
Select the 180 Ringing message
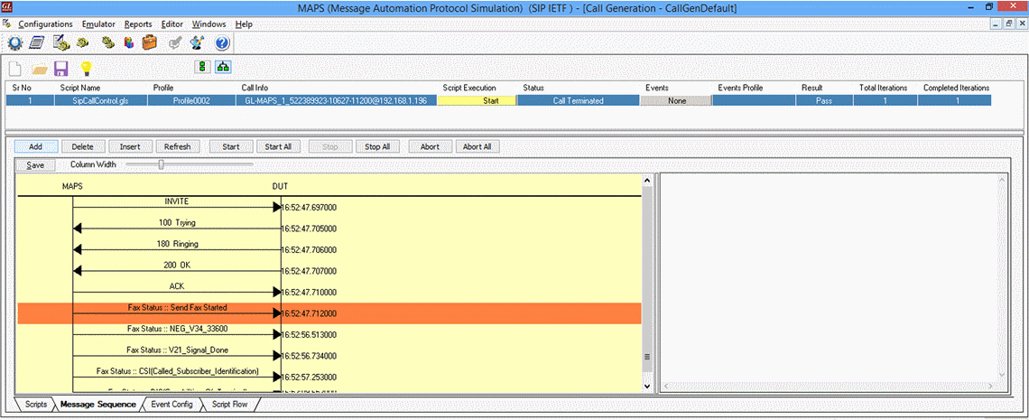pos(177,248)
